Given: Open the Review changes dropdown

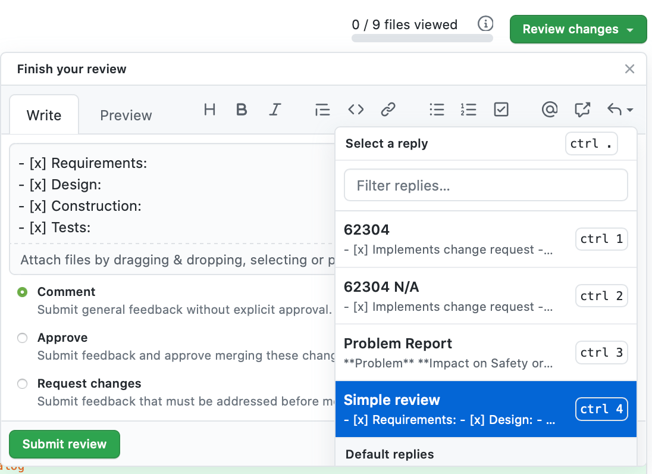Looking at the screenshot, I should point(578,29).
